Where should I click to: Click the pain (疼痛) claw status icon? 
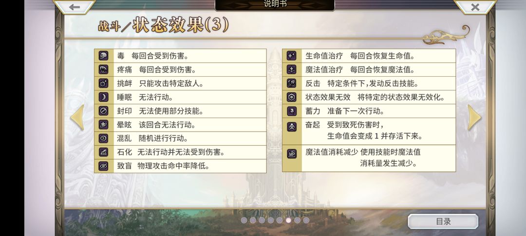coord(103,69)
